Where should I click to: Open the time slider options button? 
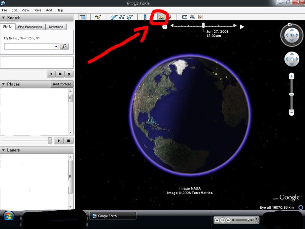(x=165, y=27)
